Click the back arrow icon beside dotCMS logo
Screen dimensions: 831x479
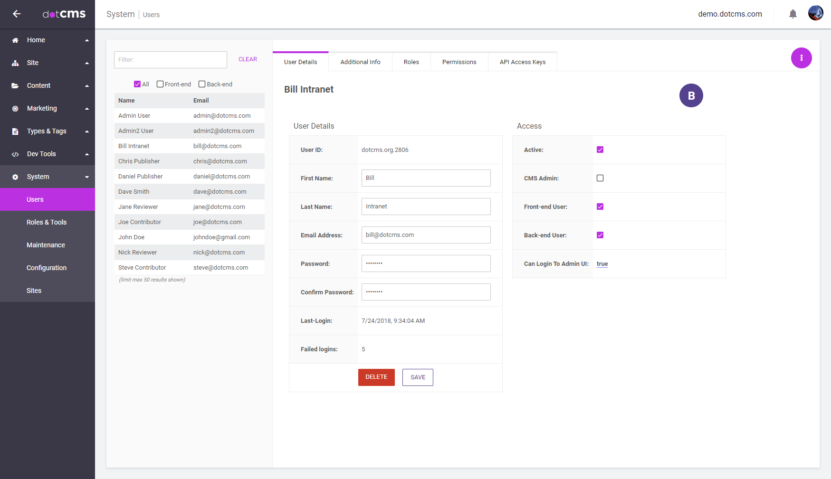[17, 14]
